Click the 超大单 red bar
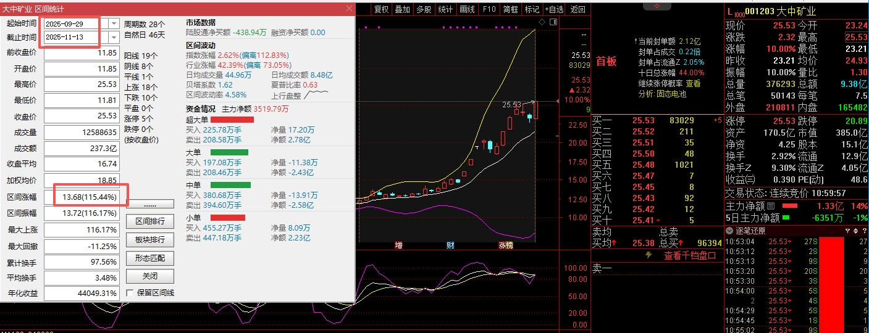Viewport: 869px width, 333px height. [232, 119]
